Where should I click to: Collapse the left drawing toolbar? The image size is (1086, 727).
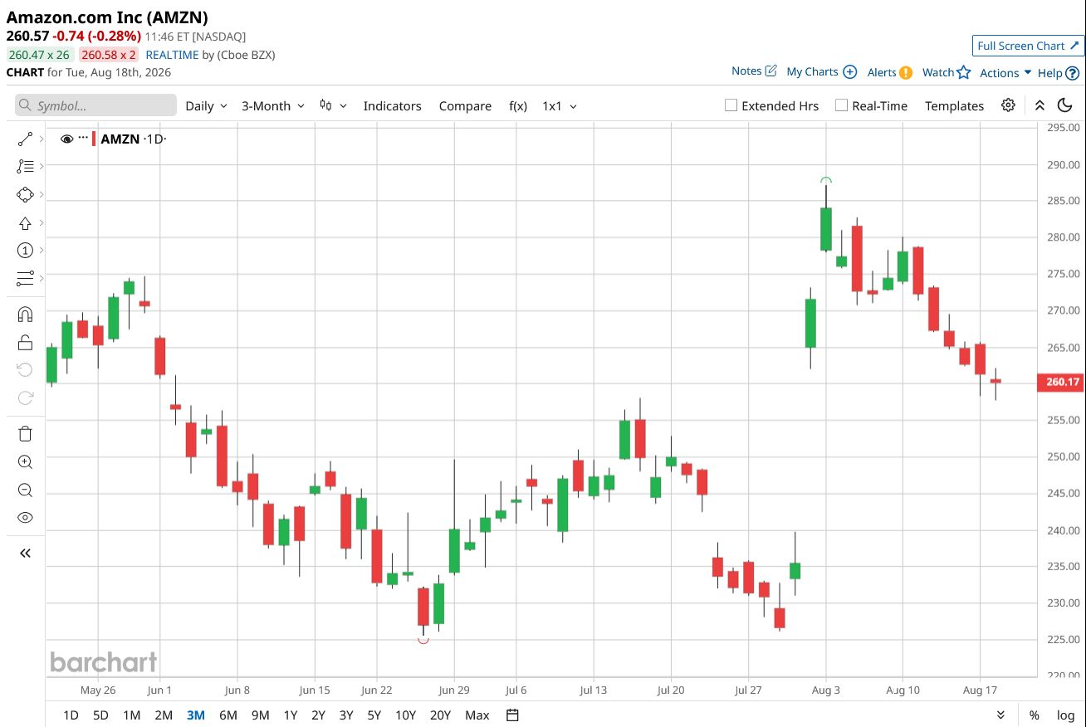tap(25, 554)
